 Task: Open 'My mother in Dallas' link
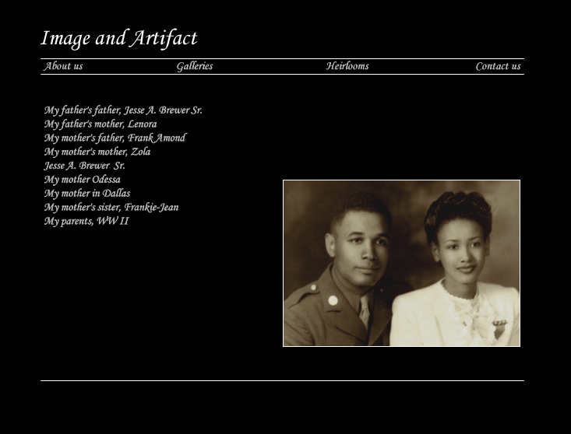(x=87, y=193)
